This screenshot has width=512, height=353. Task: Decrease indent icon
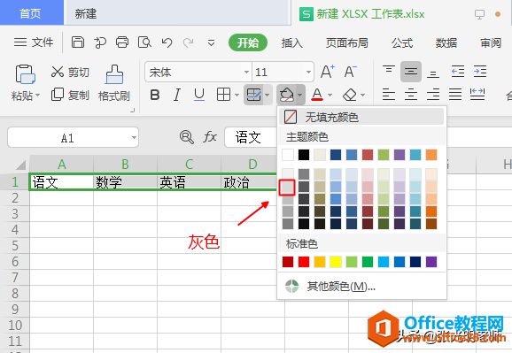coord(458,71)
